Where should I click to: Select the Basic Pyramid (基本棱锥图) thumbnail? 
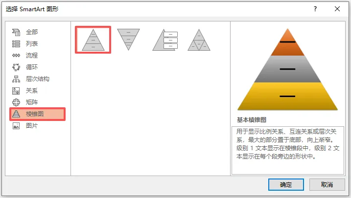pyautogui.click(x=93, y=40)
